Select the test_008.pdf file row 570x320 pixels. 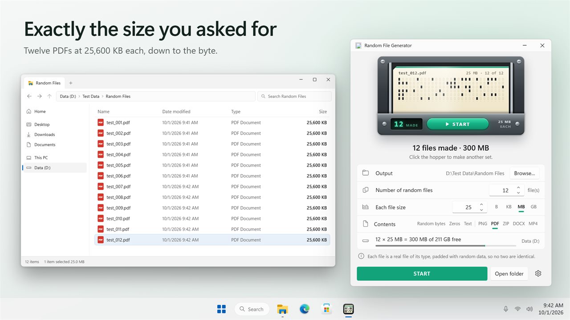(x=212, y=197)
